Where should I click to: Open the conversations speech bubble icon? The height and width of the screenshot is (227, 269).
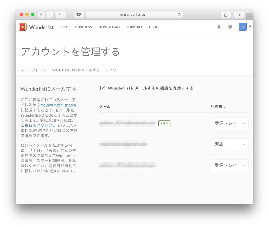pos(230,27)
